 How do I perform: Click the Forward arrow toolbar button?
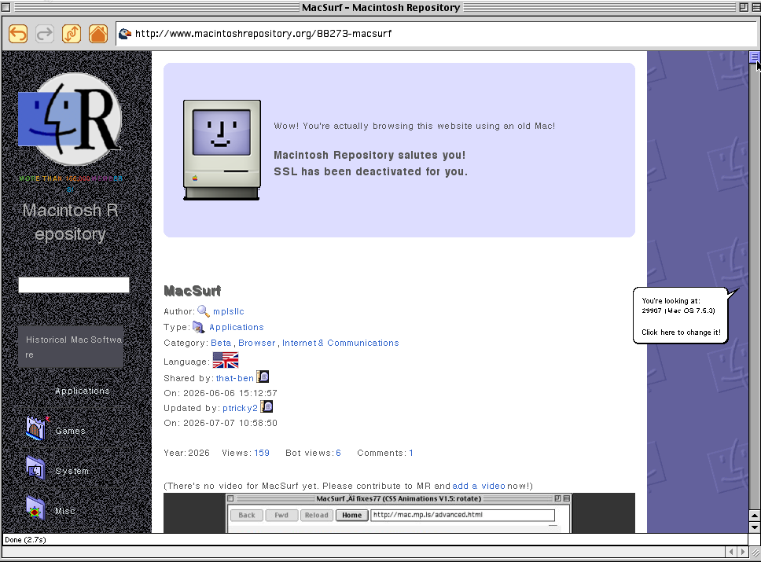coord(45,34)
